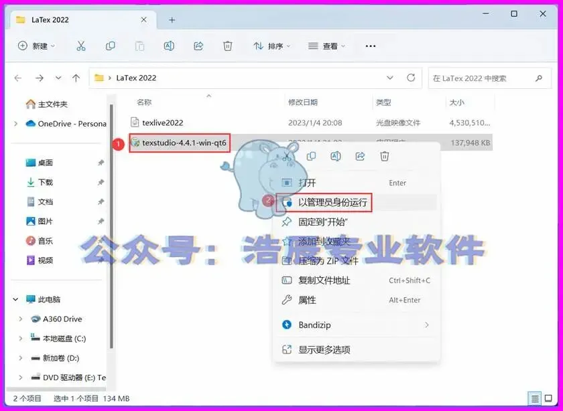The height and width of the screenshot is (411, 563).
Task: Click the search magnifier icon
Action: click(539, 78)
